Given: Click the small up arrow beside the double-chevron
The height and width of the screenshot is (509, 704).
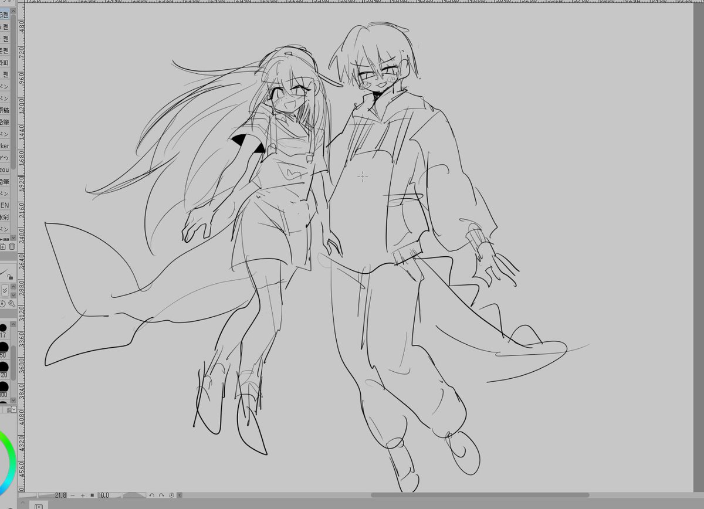Looking at the screenshot, I should 13,286.
